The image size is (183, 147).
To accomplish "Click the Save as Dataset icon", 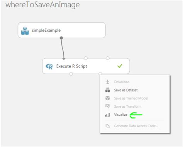I will (x=108, y=90).
